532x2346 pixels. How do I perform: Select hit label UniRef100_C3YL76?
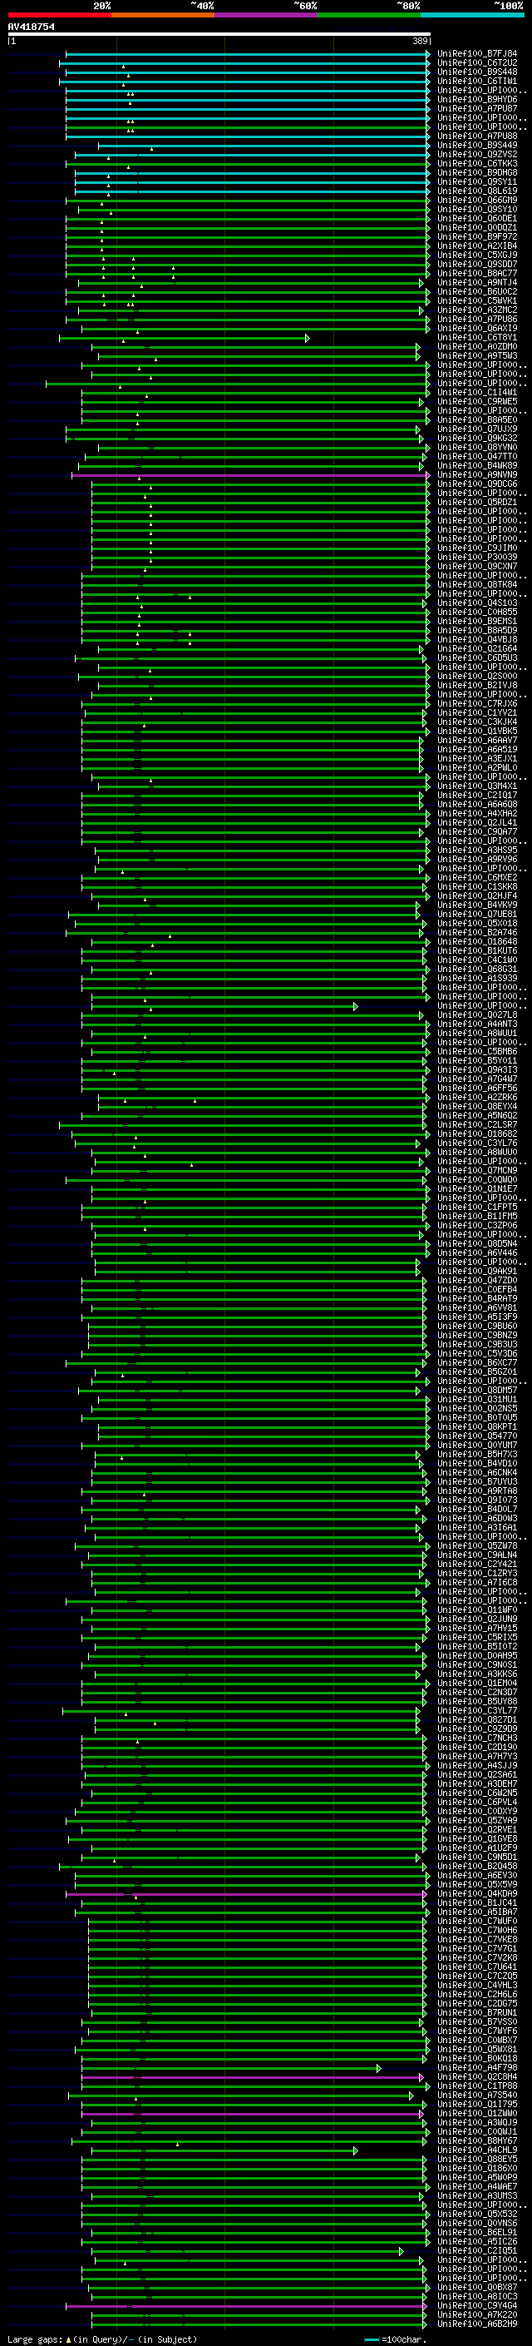(x=477, y=1143)
